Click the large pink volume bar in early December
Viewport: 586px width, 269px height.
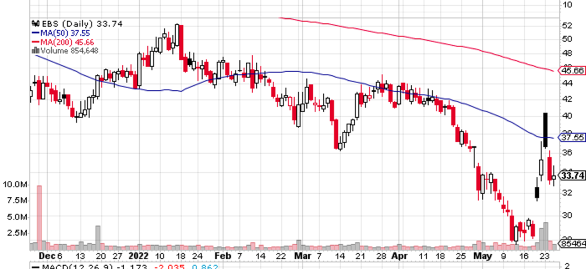click(x=39, y=213)
